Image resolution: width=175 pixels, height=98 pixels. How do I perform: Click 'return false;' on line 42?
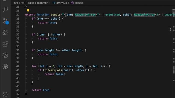click(55, 74)
